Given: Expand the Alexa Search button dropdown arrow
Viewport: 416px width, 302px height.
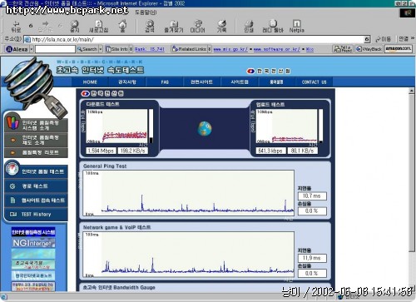Looking at the screenshot, I should point(101,49).
